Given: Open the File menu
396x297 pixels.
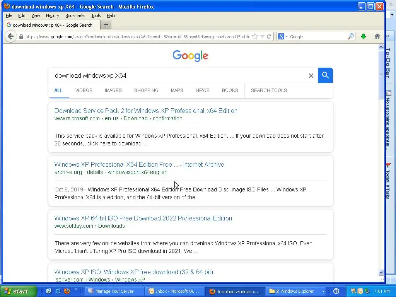Looking at the screenshot, I should point(9,15).
